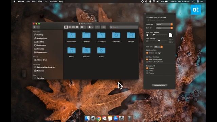Open Launchpad from the Dock
Viewport: 217px width, 122px height.
pyautogui.click(x=93, y=118)
